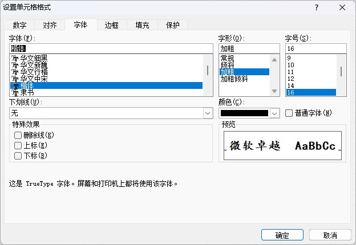Select 倾斜 font style
356x245 pixels.
point(244,65)
